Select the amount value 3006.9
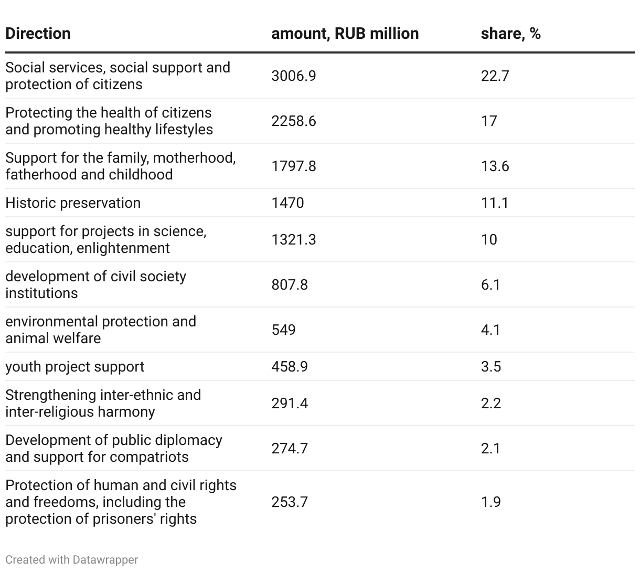640x572 pixels. tap(293, 76)
